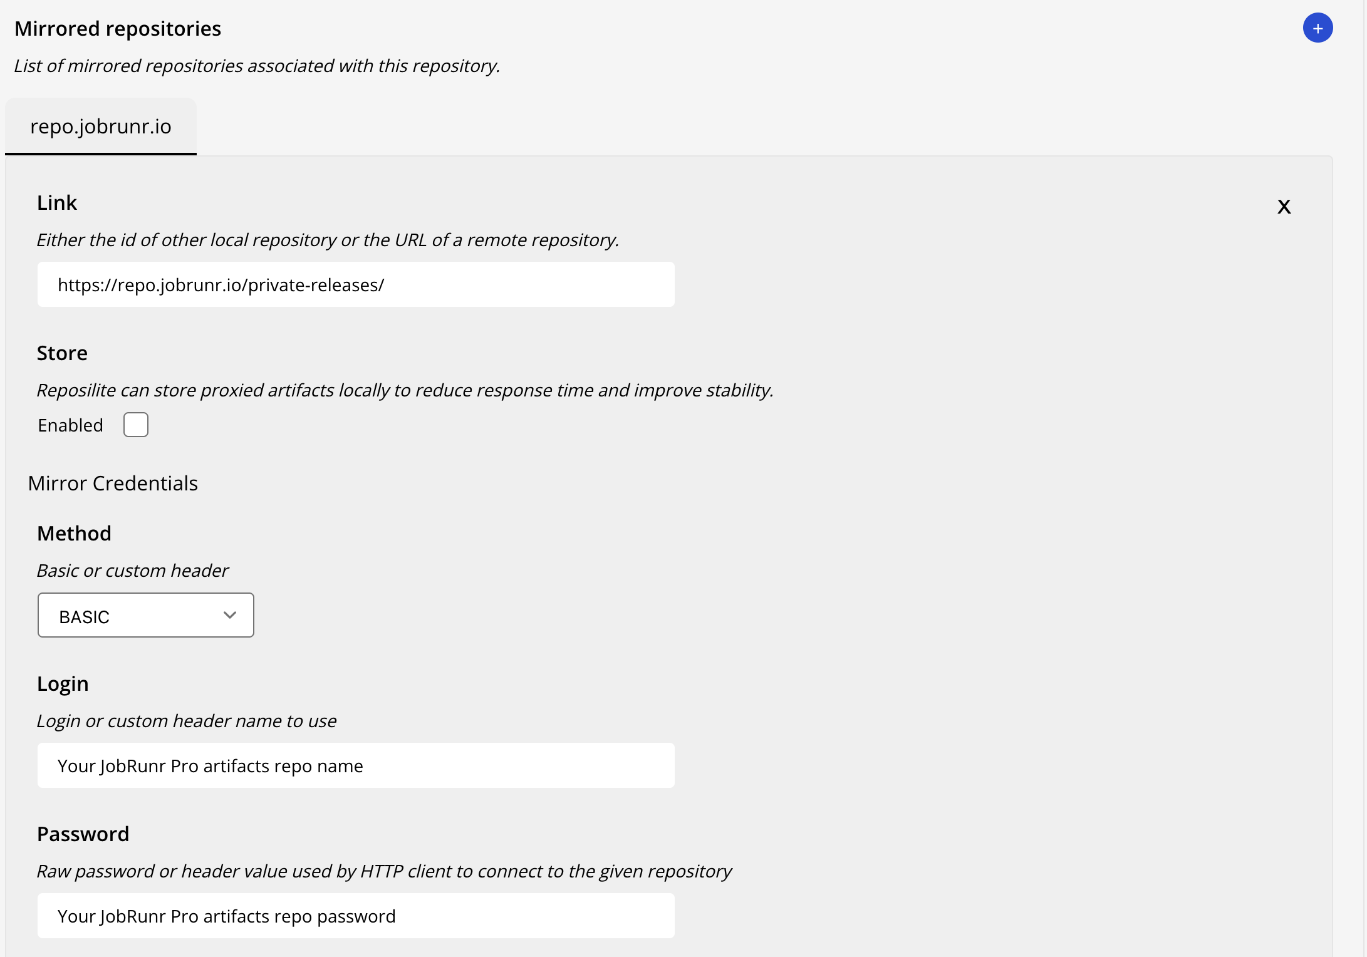
Task: Click the Mirrored repositories title
Action: 118,29
